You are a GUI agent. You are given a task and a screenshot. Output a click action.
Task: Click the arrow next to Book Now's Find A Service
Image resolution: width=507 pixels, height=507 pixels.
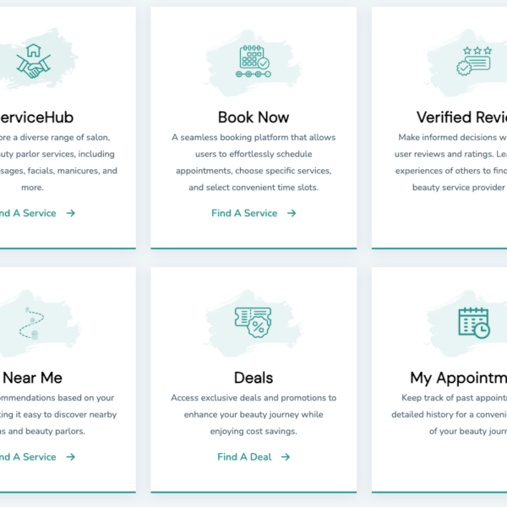coord(292,213)
